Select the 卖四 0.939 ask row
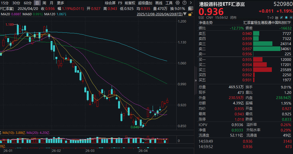The height and width of the screenshot is (154, 293). (245, 39)
